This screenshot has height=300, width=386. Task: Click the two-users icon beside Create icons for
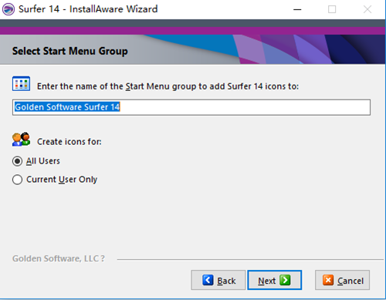pyautogui.click(x=21, y=140)
